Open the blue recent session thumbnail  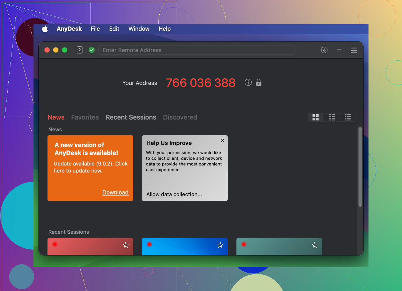pyautogui.click(x=185, y=246)
